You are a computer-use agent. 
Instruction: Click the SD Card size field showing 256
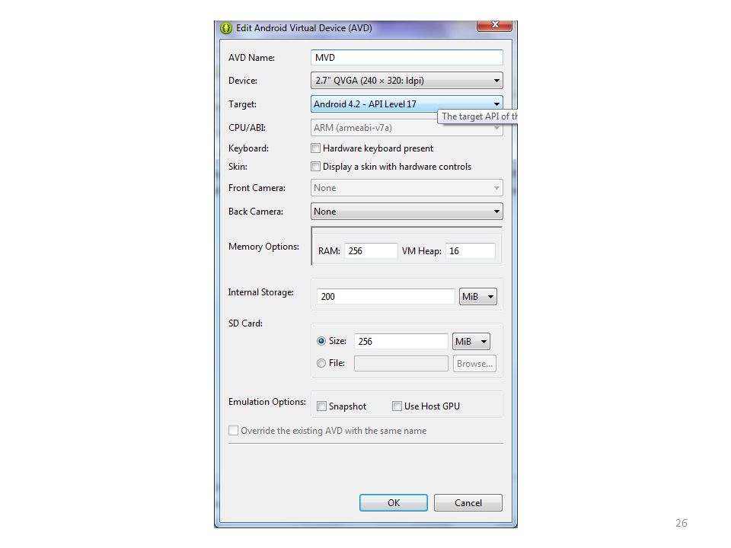401,341
